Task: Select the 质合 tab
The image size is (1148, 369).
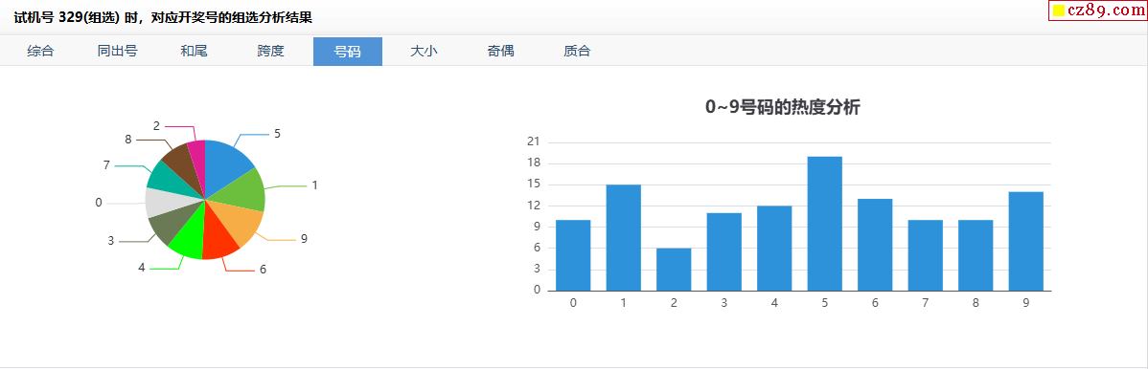Action: [578, 52]
